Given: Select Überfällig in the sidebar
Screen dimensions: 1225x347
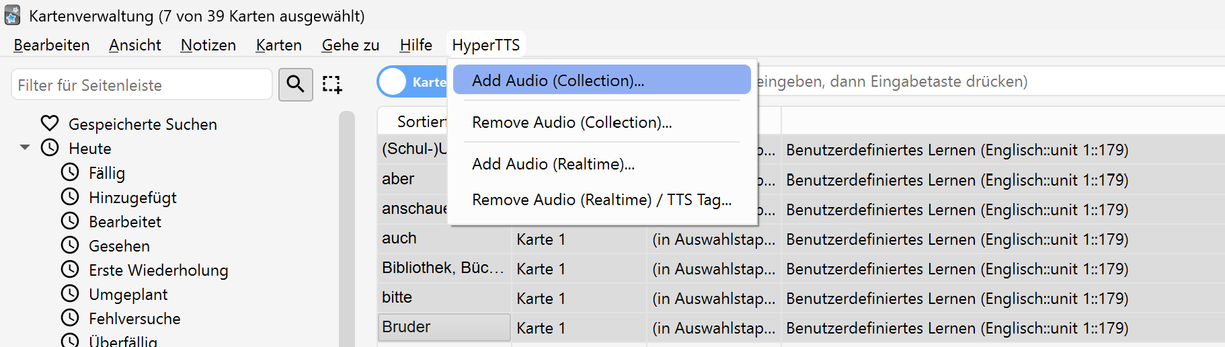Looking at the screenshot, I should click(x=123, y=340).
